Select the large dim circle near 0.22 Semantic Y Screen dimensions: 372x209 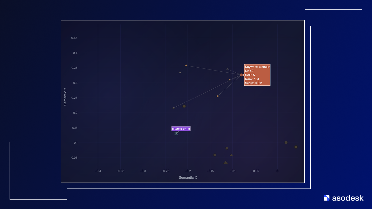[184, 106]
